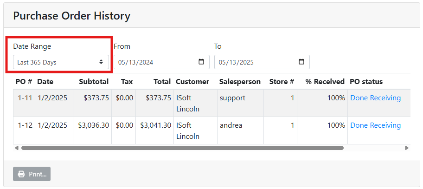This screenshot has width=423, height=189.
Task: Select the PO 1-11 row number cell
Action: (x=25, y=98)
